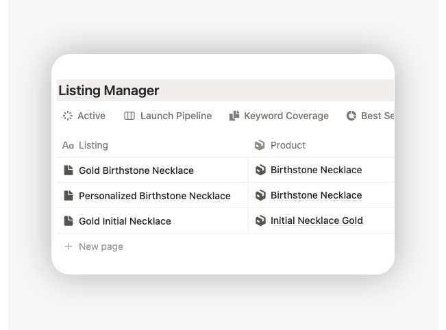Click the Best Sellers donut chart icon
The height and width of the screenshot is (330, 446).
click(351, 116)
